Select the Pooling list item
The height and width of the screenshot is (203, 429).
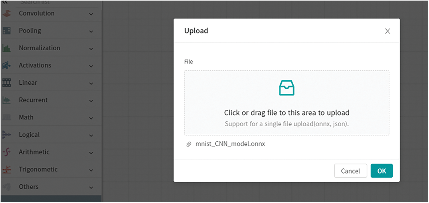click(30, 31)
